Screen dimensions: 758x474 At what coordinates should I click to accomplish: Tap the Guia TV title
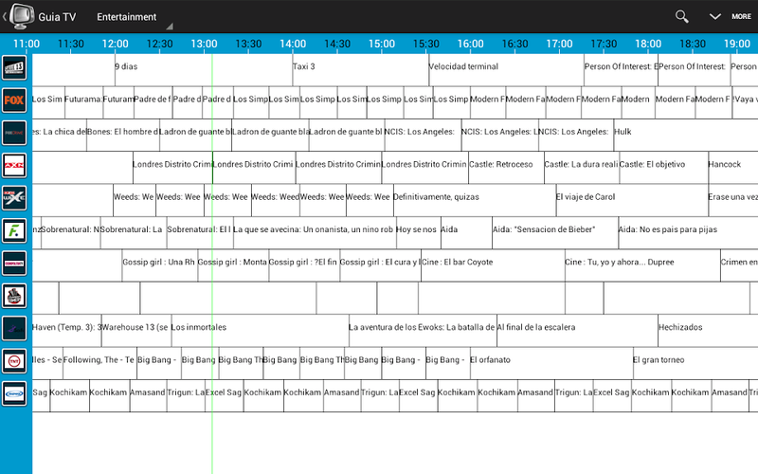pyautogui.click(x=57, y=17)
